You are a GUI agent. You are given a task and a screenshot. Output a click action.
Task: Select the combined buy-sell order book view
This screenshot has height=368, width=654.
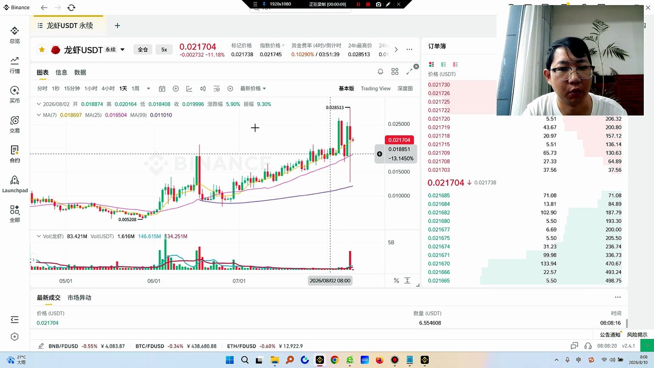click(431, 64)
